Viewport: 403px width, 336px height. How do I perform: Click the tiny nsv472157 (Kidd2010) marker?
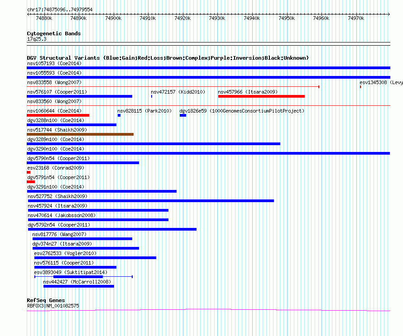(x=152, y=96)
